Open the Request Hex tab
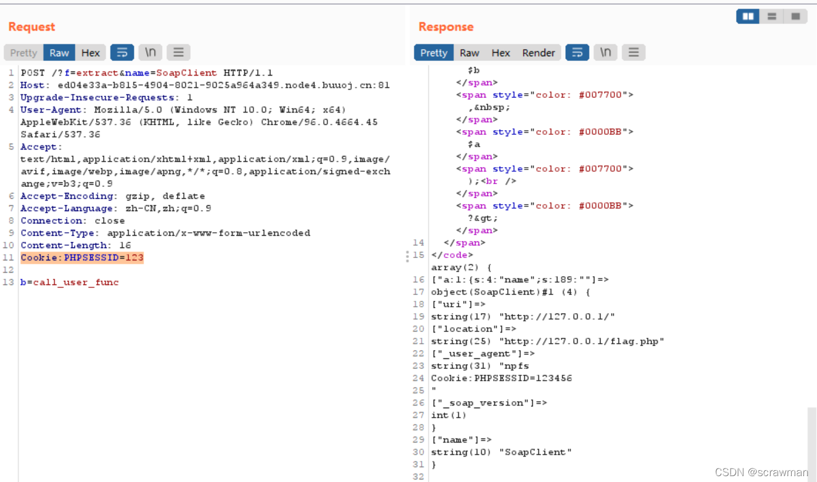This screenshot has height=482, width=817. (90, 53)
